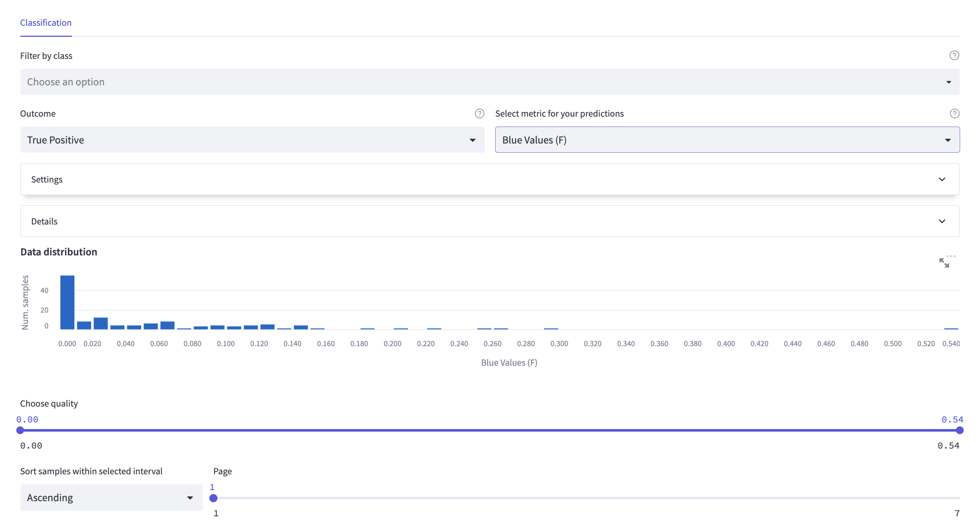This screenshot has height=524, width=980.
Task: Open help icon for Select metric
Action: (954, 114)
